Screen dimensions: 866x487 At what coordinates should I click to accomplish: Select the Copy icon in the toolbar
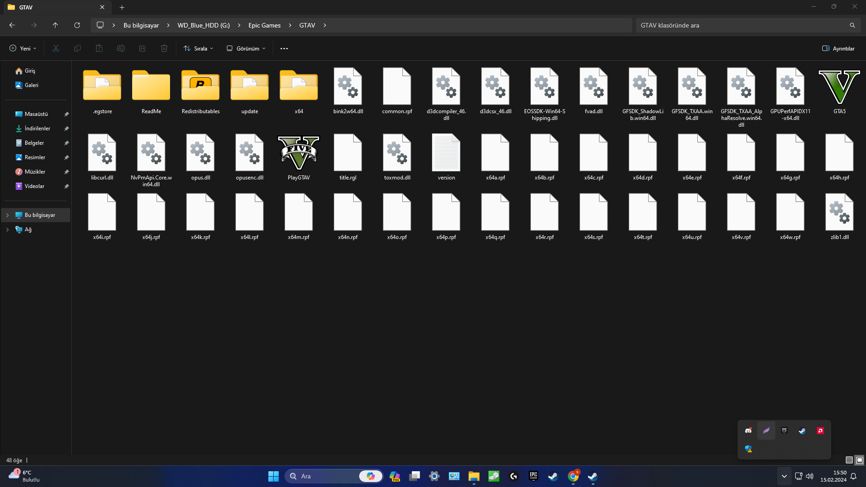(77, 48)
